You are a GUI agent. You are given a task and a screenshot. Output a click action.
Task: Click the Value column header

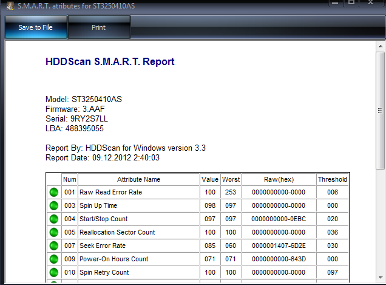(x=210, y=179)
